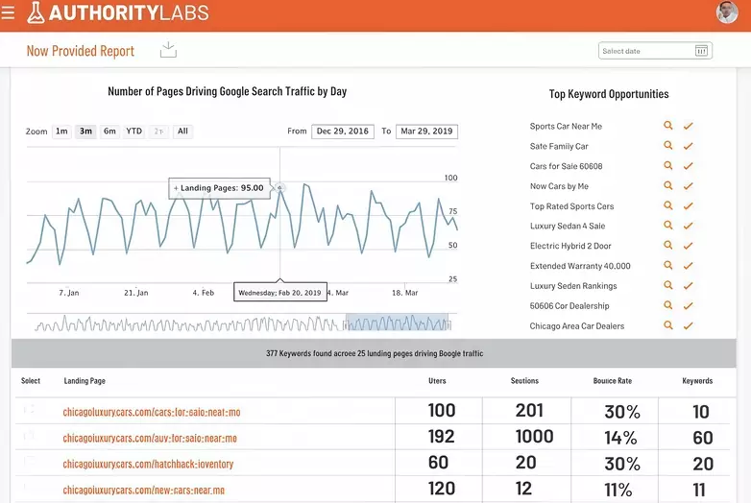This screenshot has height=503, width=751.
Task: Search keyword Sports Car Near Me
Action: point(668,126)
